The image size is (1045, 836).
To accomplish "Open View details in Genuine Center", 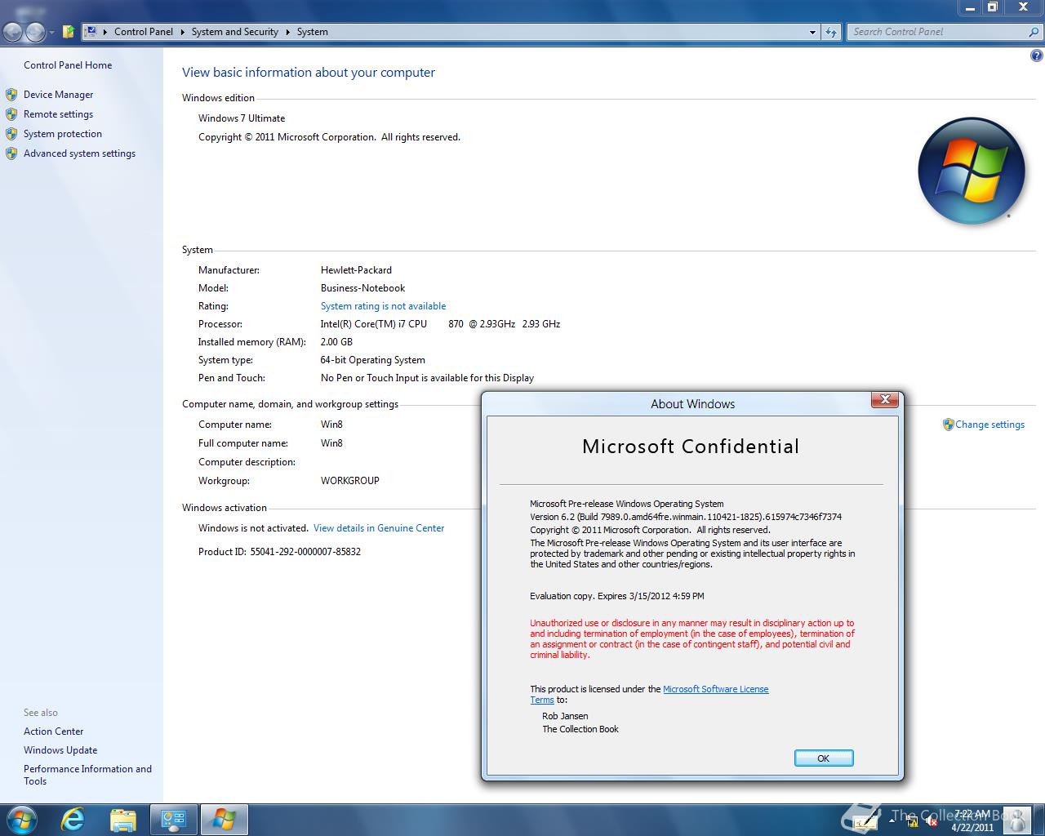I will tap(379, 528).
